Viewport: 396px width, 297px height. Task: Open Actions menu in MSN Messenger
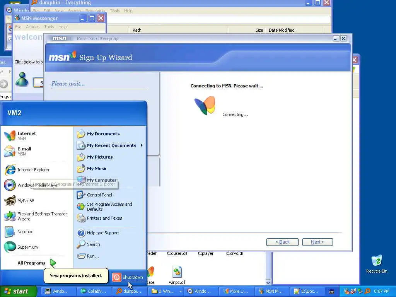click(x=32, y=27)
